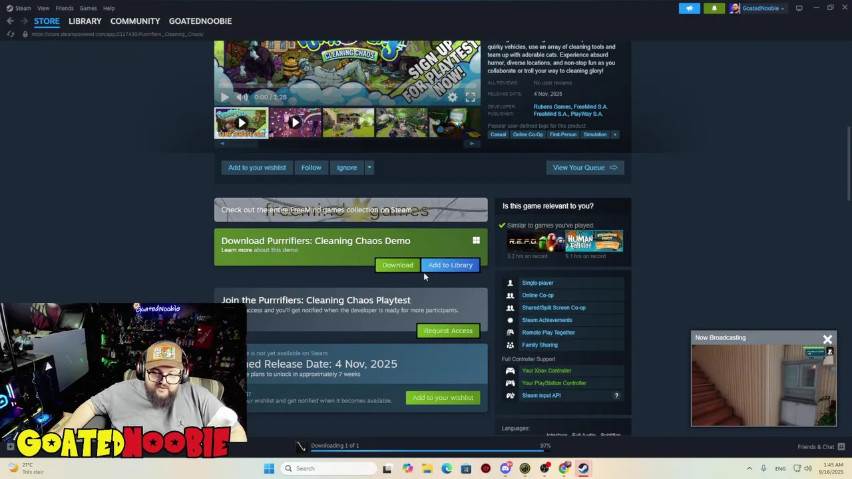Open the Human Fall Flat similar game image
The height and width of the screenshot is (479, 852).
594,241
